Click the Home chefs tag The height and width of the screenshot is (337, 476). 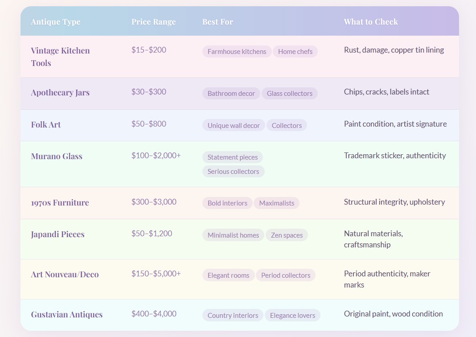(295, 52)
